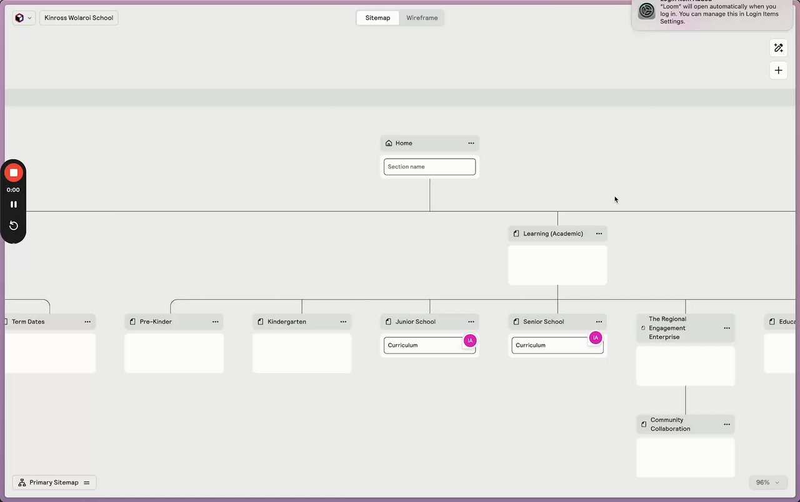Click the Community Collaboration page icon

(644, 425)
